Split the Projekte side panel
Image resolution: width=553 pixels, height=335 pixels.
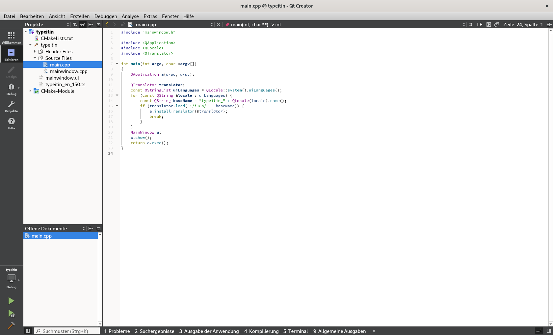tap(91, 24)
